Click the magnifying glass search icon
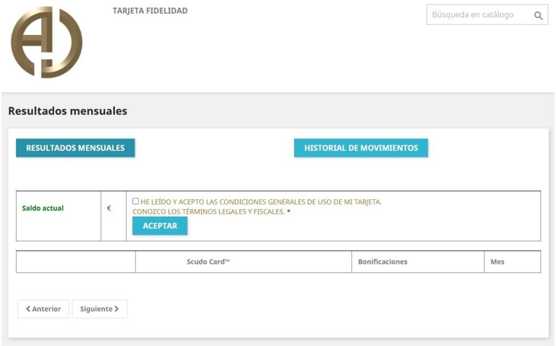This screenshot has width=556, height=346. click(538, 16)
